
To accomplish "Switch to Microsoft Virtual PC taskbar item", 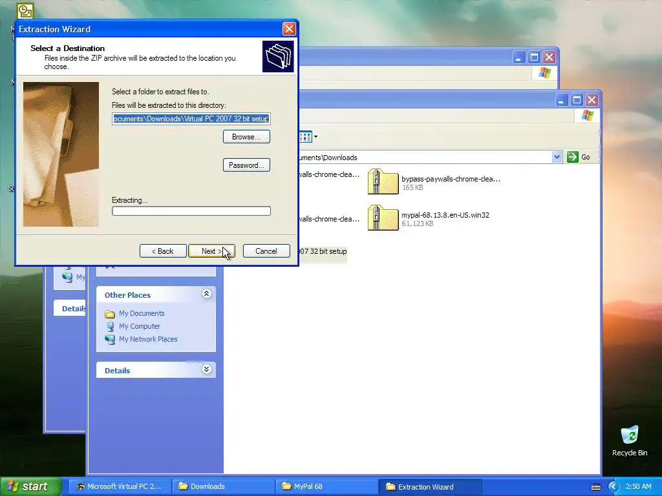I will click(120, 486).
